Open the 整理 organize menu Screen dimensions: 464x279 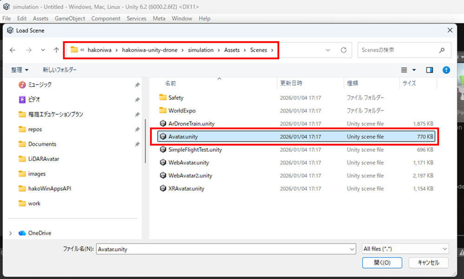pos(20,70)
